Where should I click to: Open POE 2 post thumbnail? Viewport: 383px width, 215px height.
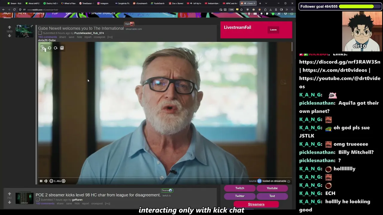(24, 198)
